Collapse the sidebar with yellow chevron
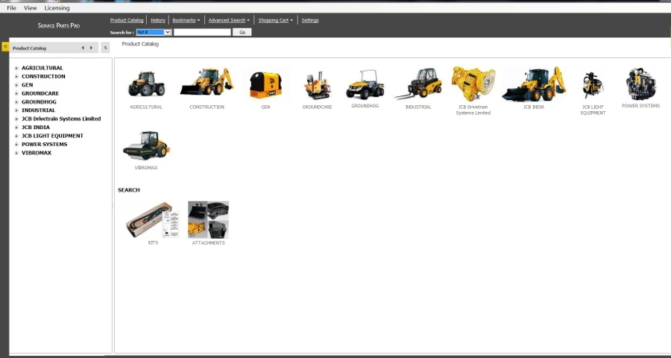This screenshot has width=671, height=358. 5,46
